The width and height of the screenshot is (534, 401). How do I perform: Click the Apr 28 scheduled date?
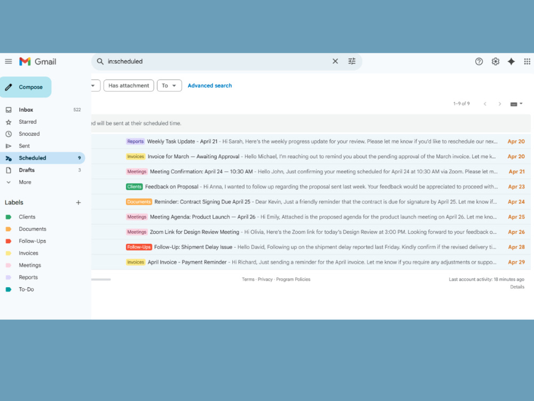pyautogui.click(x=516, y=247)
